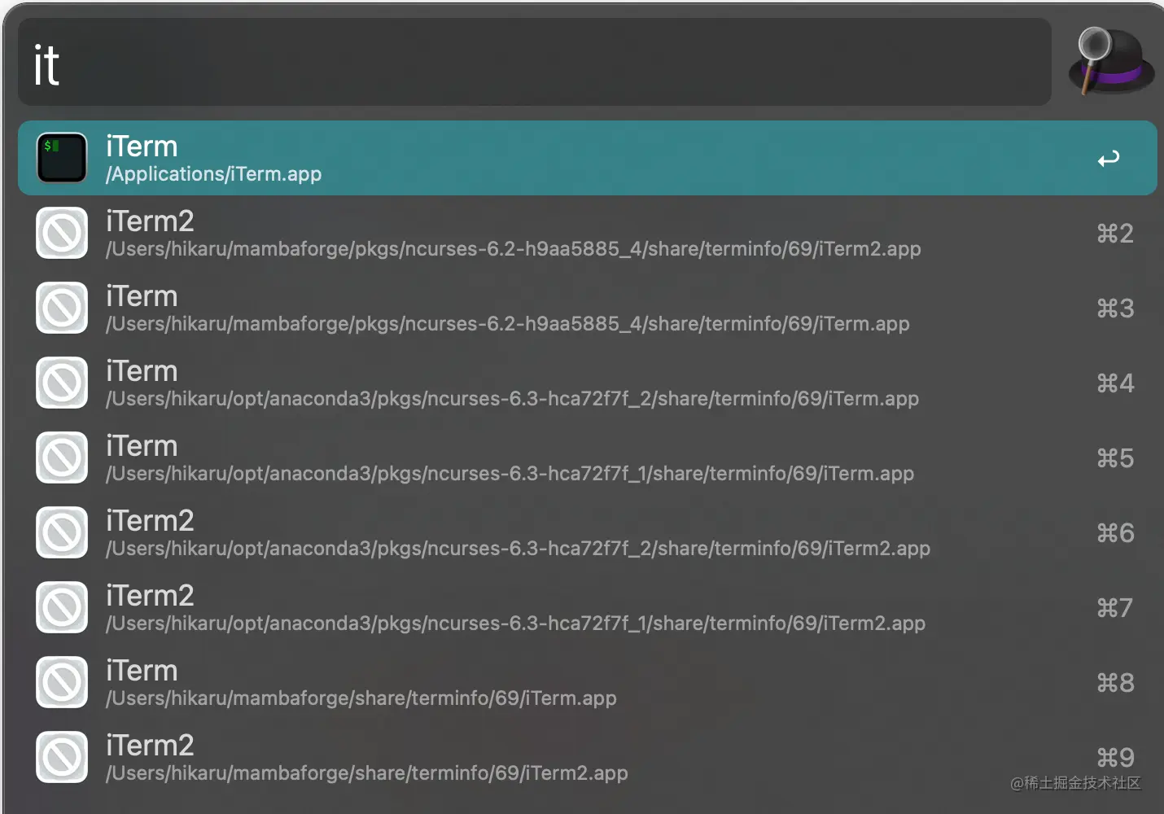Screen dimensions: 1164x814
Task: Click the ⌘5 shortcut label
Action: coord(1115,458)
